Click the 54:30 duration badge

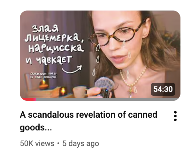point(163,89)
